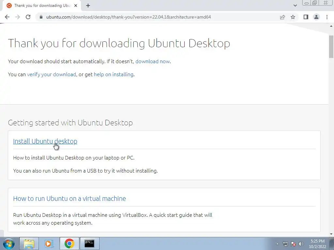Screen dimensions: 334x250
Task: Click text 'Run Ubuntu Desktop in a virtual machine'
Action: click(x=60, y=215)
